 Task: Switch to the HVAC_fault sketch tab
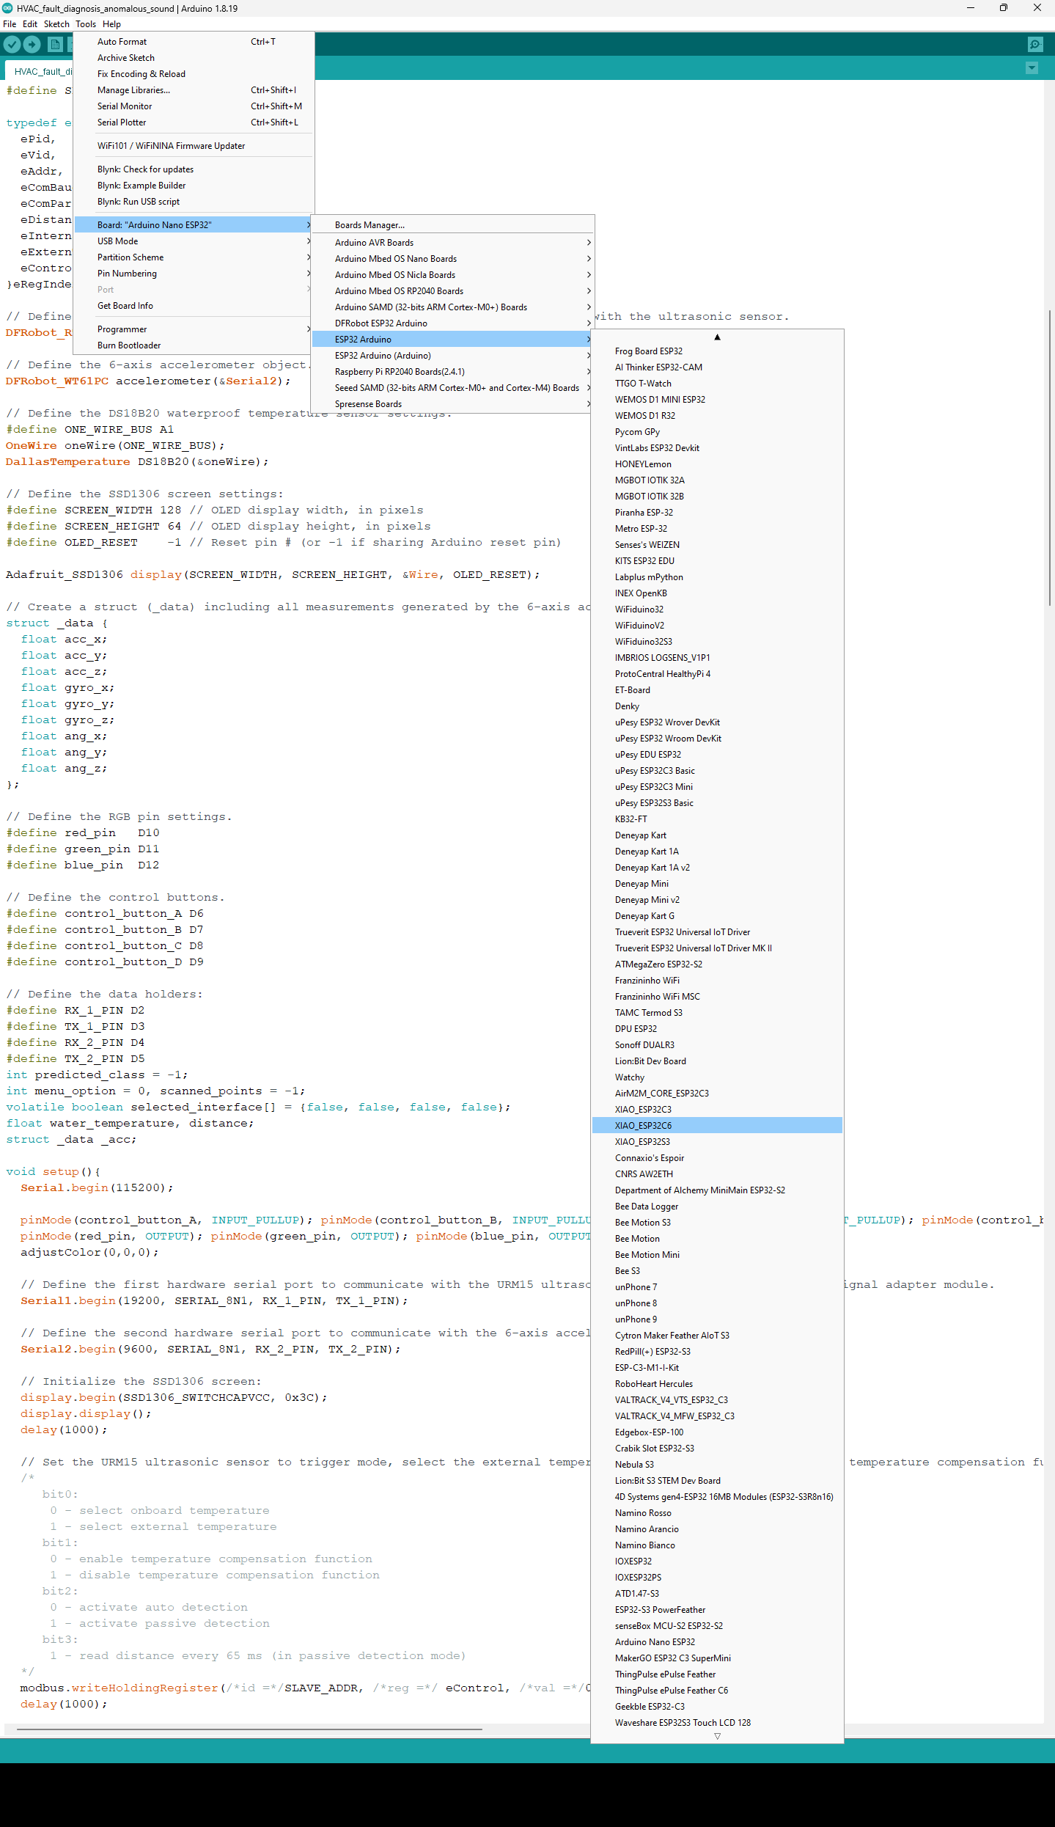[x=43, y=71]
